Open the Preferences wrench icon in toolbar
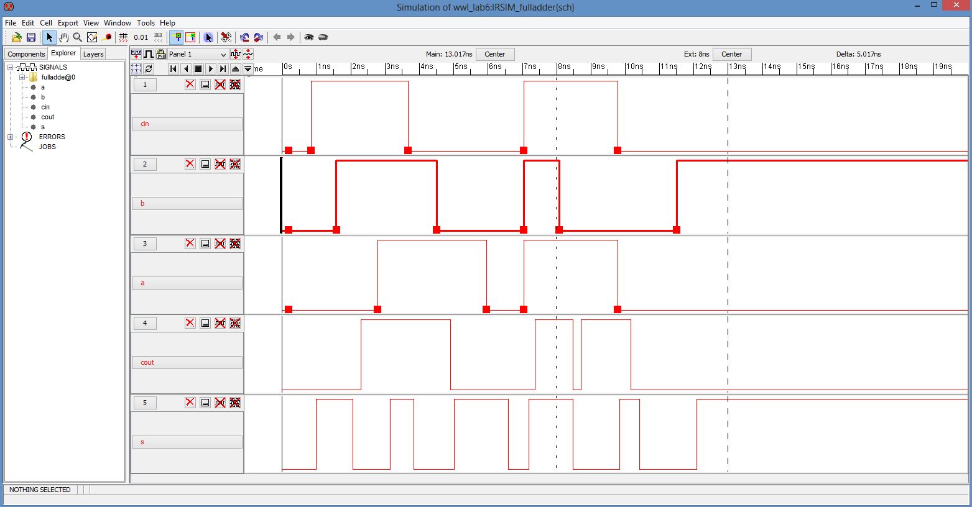 (x=226, y=37)
